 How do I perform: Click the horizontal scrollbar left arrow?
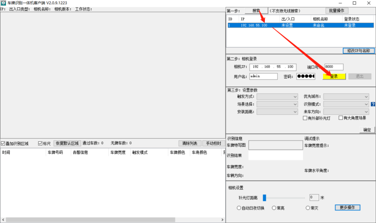click(x=3, y=220)
